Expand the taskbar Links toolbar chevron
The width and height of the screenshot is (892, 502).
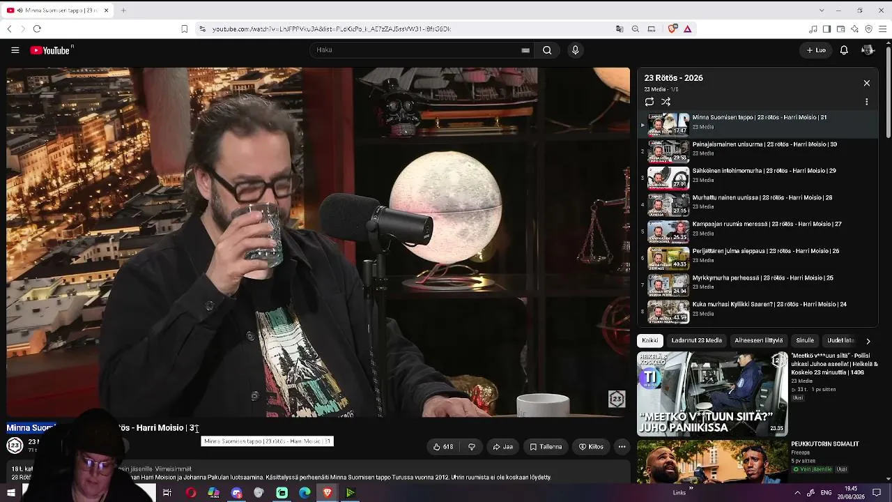691,488
